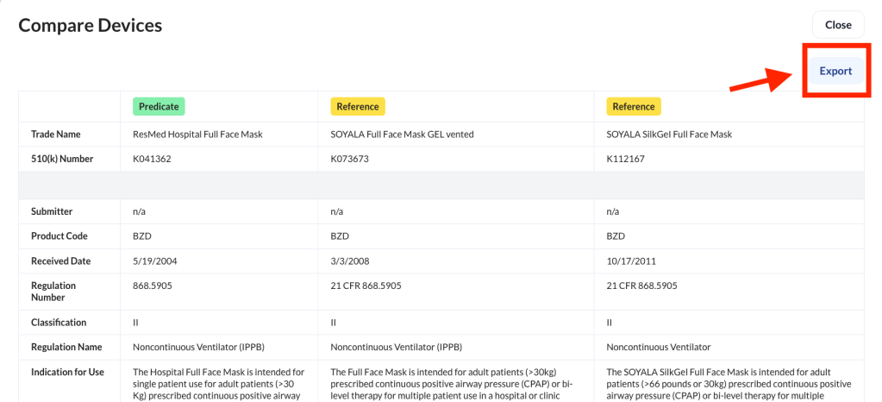This screenshot has width=882, height=402.
Task: Select SOYALA Full Face Mask GEL vented
Action: (402, 134)
